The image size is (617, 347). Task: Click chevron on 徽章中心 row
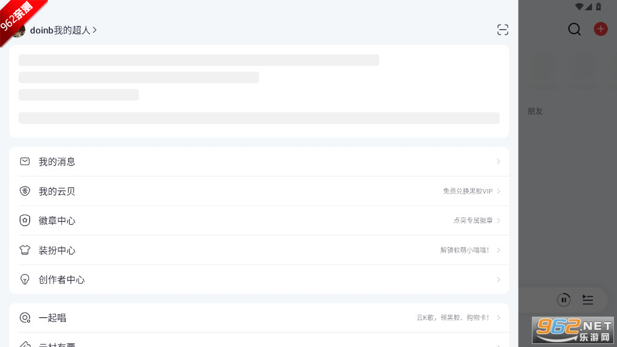pyautogui.click(x=498, y=221)
